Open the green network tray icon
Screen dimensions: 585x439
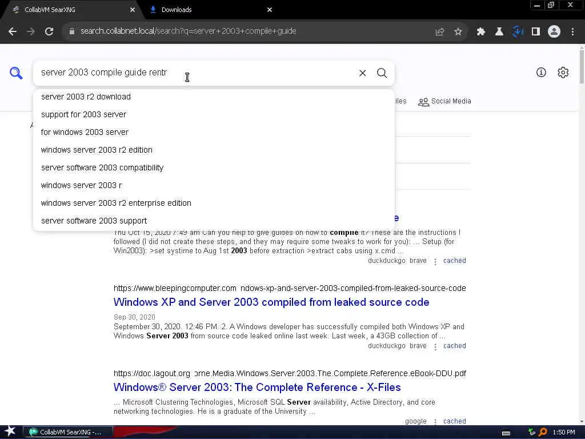pos(532,432)
